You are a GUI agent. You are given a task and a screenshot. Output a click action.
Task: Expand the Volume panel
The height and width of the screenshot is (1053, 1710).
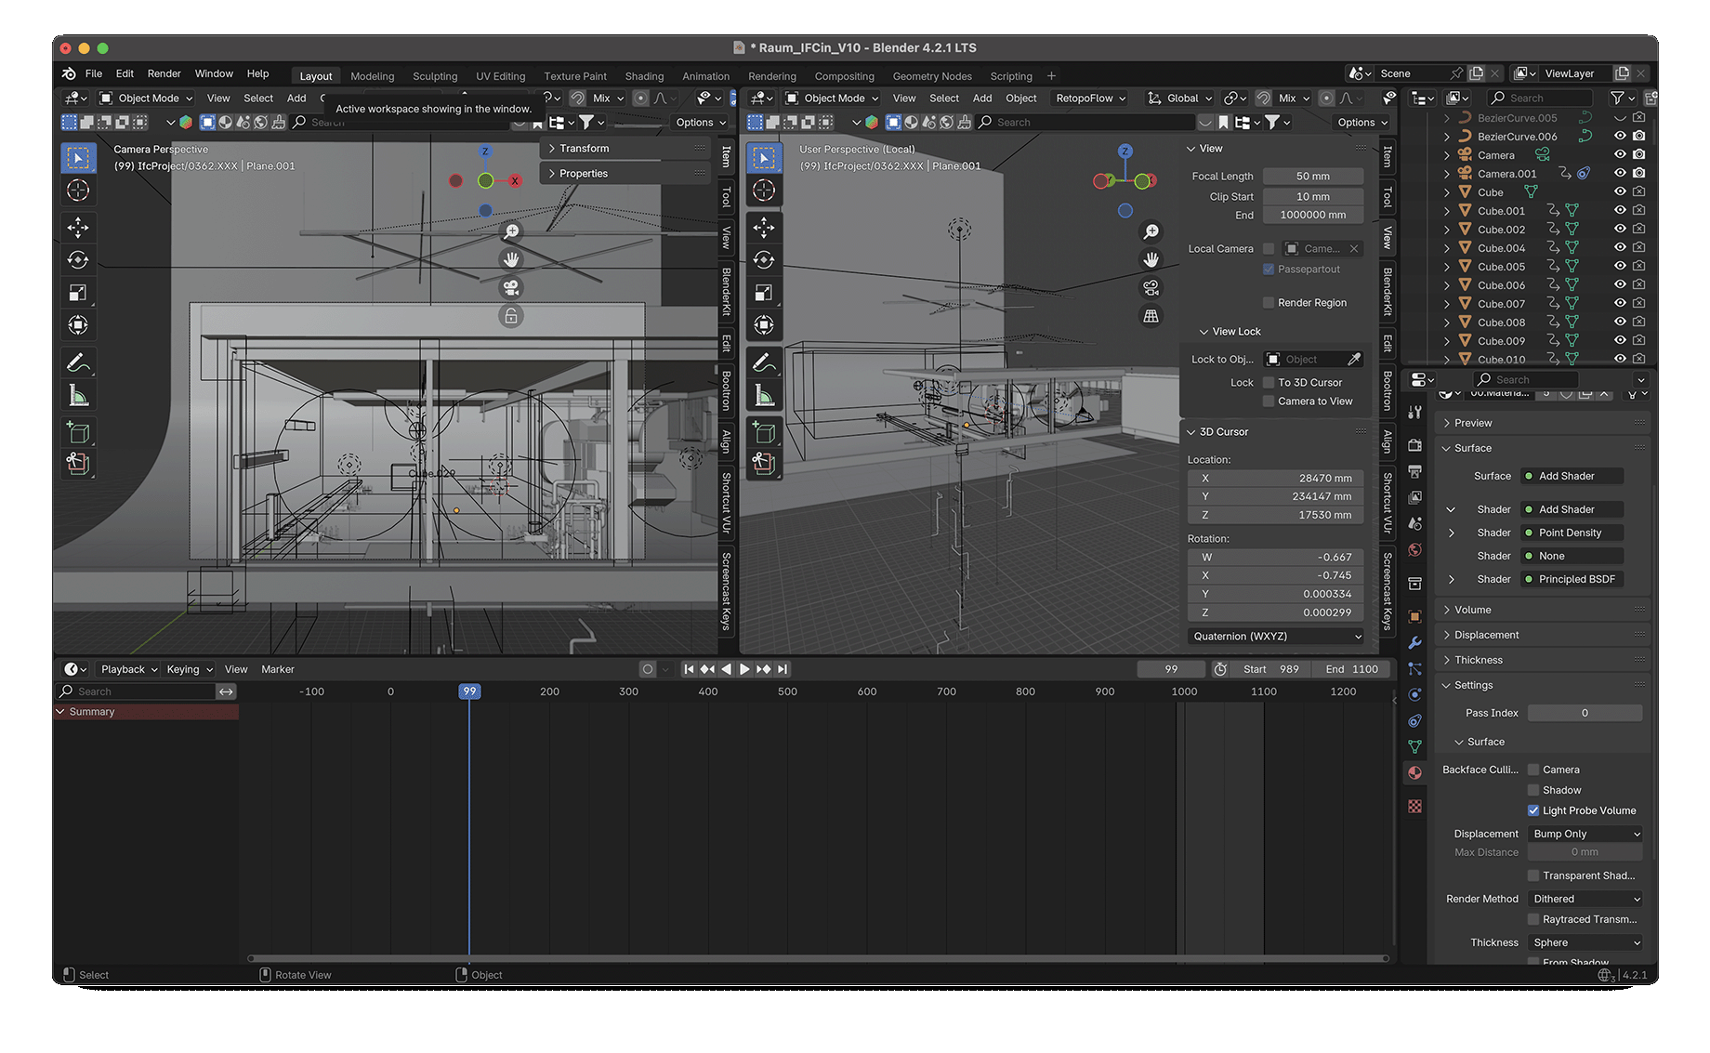pyautogui.click(x=1472, y=610)
